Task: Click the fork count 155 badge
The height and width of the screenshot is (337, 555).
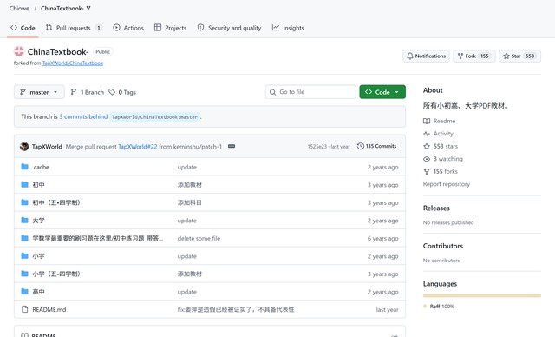Action: click(x=485, y=56)
